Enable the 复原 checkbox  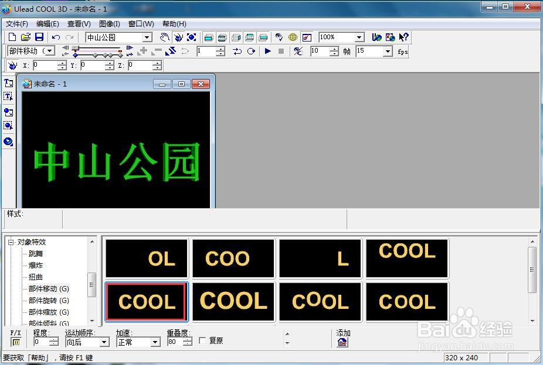coord(202,341)
